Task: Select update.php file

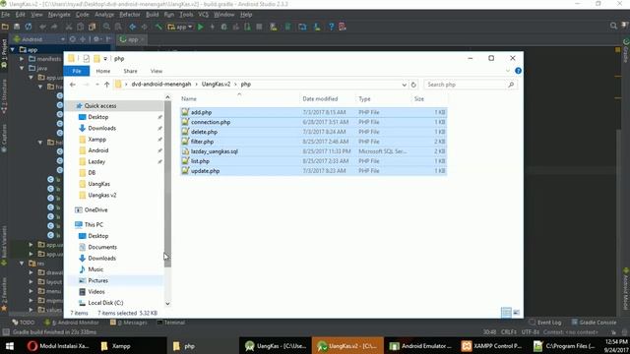Action: coord(313,171)
